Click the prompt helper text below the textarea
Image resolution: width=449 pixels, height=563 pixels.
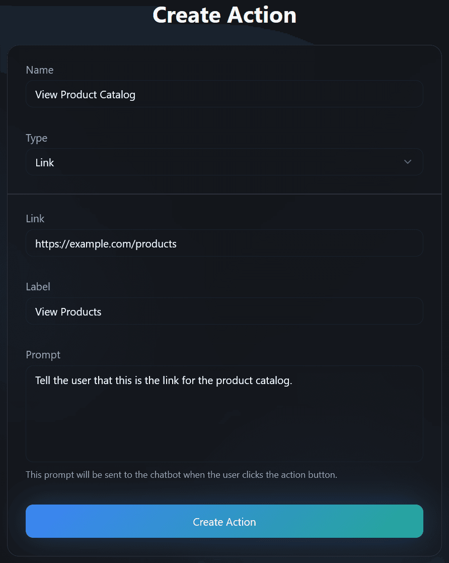point(182,474)
